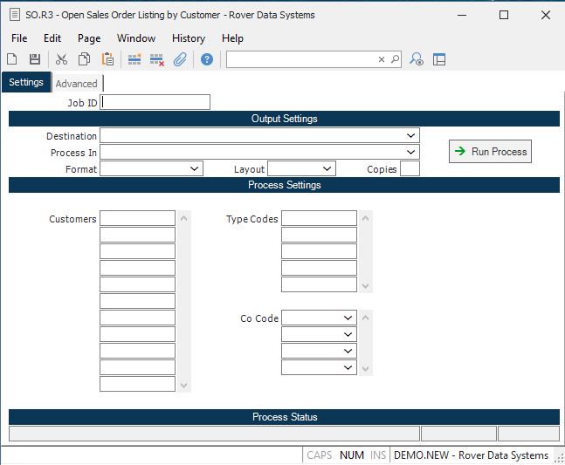Click the first Customers input field
Screen dimensions: 565x465
click(x=137, y=219)
